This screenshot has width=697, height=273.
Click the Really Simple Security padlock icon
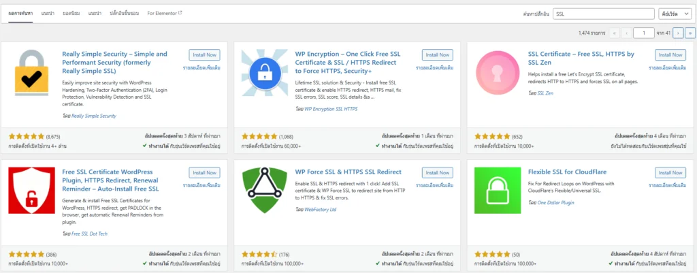point(31,72)
